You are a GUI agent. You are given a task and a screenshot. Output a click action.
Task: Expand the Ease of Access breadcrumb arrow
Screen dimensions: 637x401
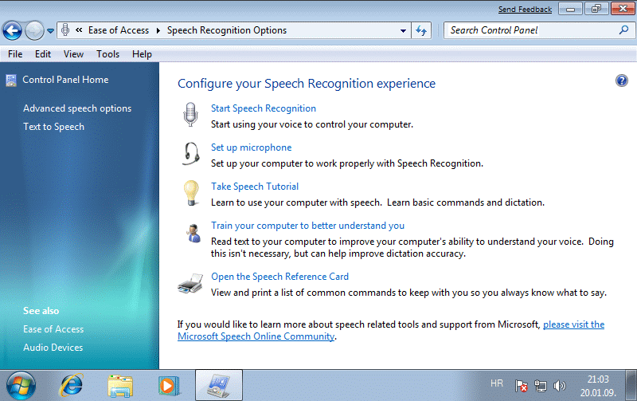pos(158,30)
